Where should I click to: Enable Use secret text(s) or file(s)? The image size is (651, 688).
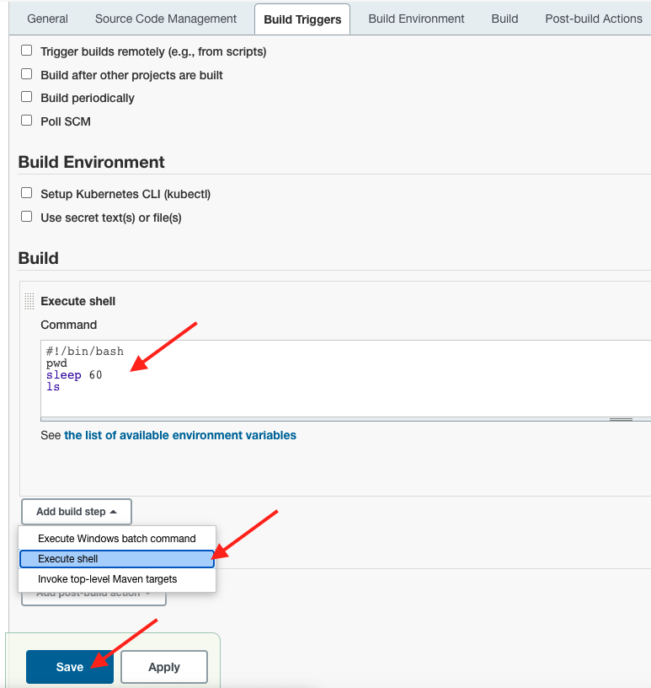coord(27,217)
